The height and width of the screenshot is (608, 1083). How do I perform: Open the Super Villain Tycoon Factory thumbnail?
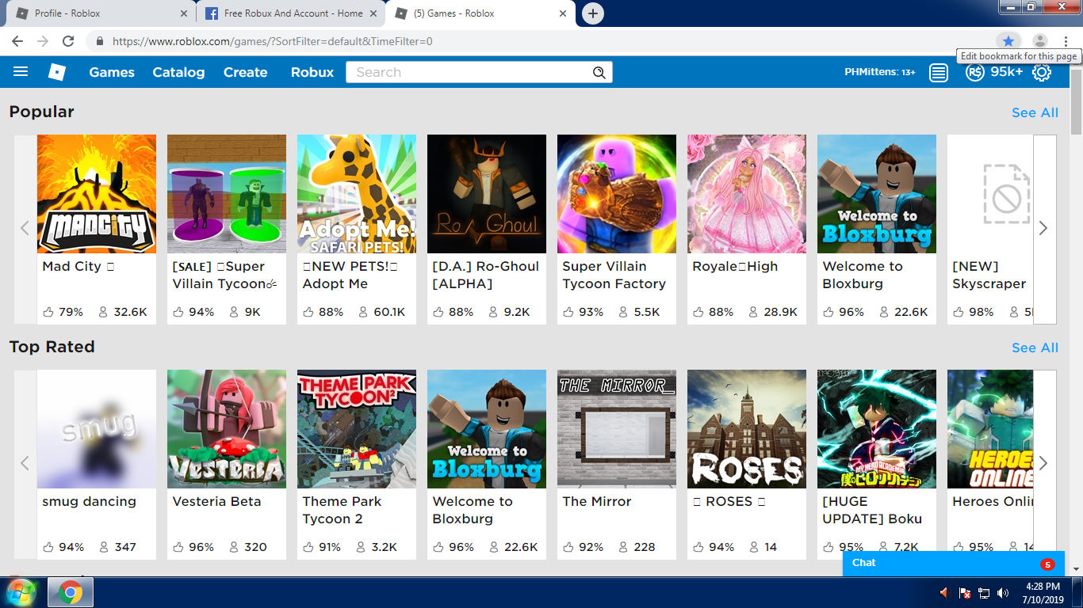pyautogui.click(x=617, y=194)
